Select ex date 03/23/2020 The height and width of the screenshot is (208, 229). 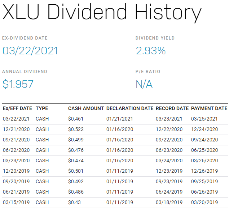coord(16,160)
